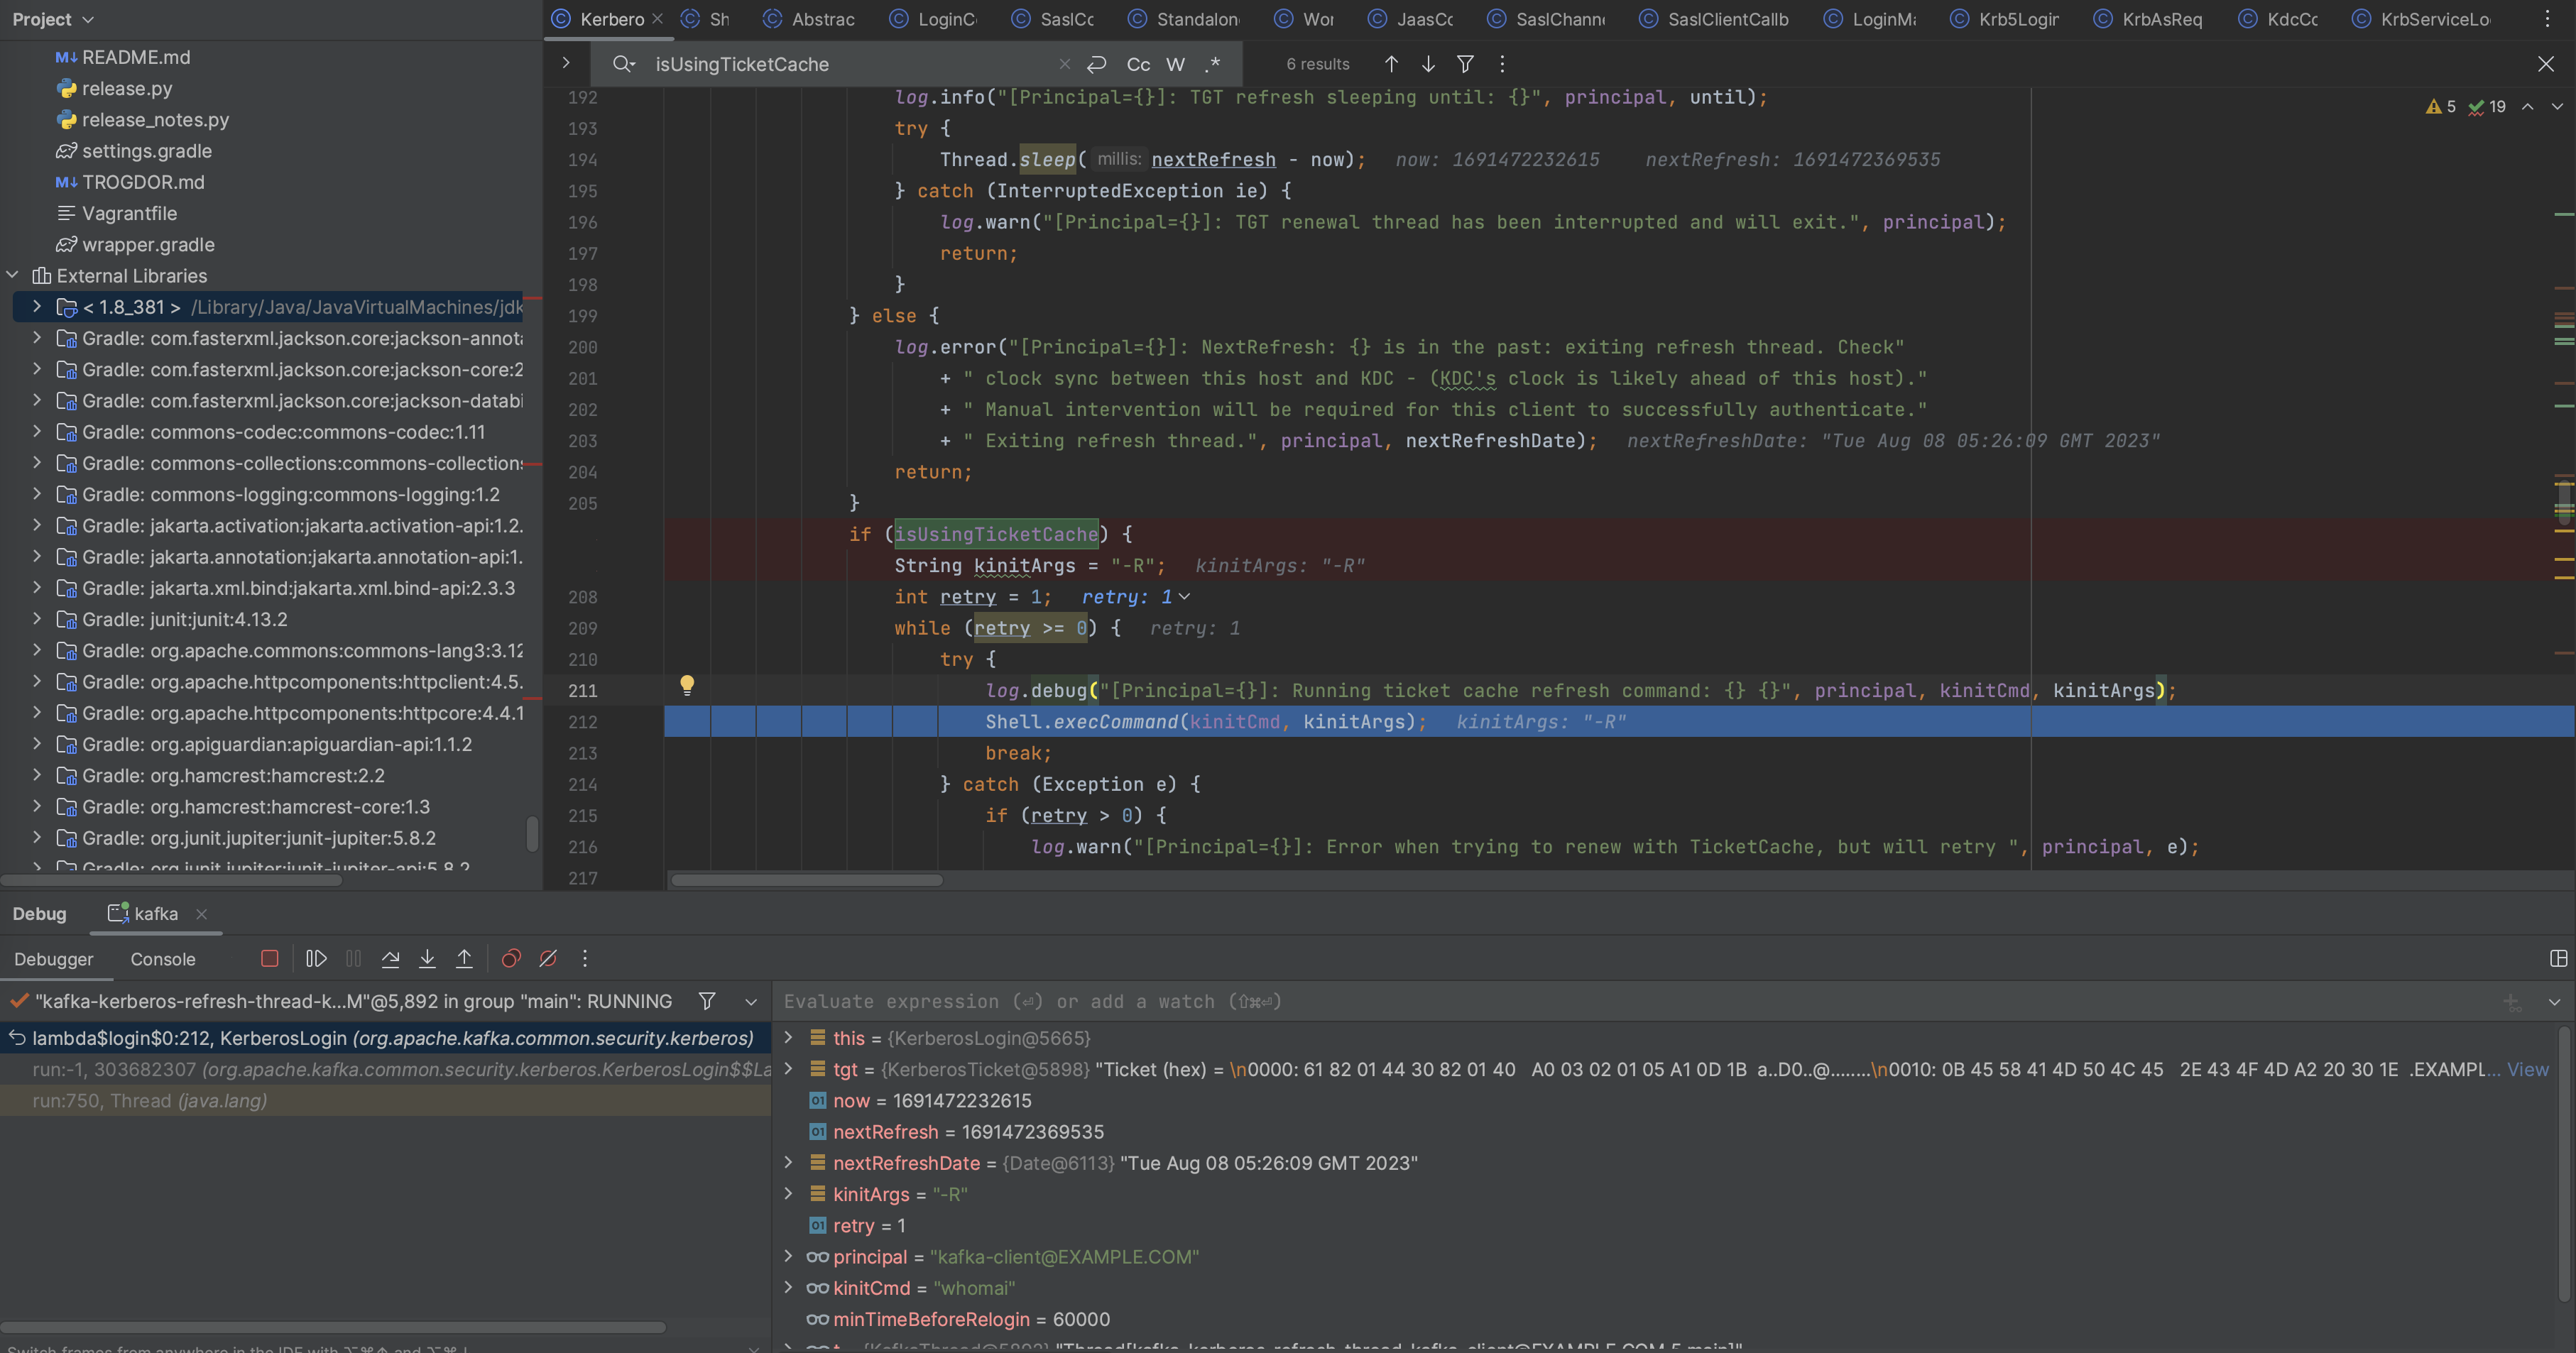The image size is (2576, 1353).
Task: Expand the tgt KerberosTicket variable
Action: 788,1069
